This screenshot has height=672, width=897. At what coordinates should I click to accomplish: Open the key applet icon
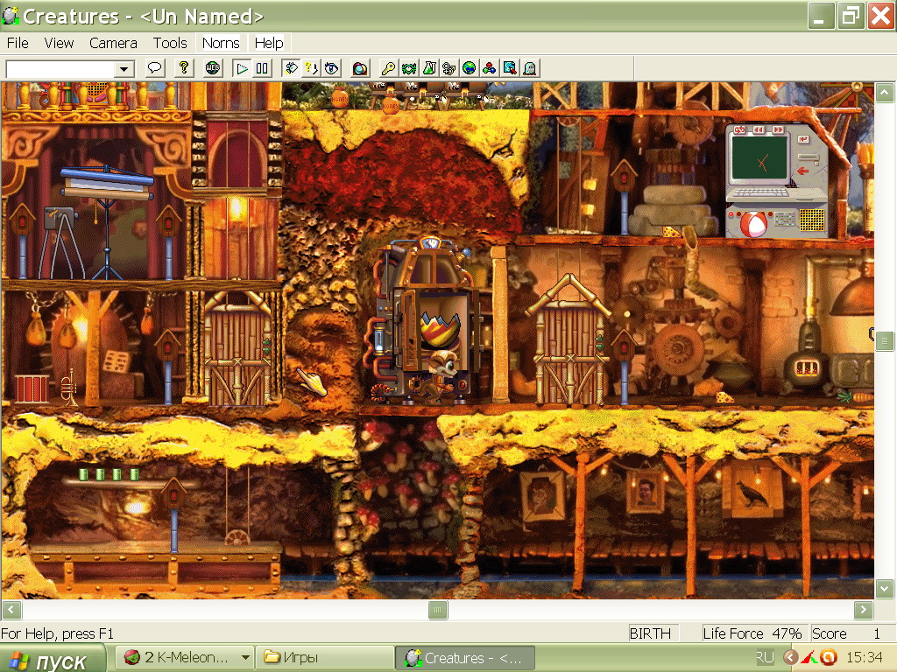pos(389,68)
